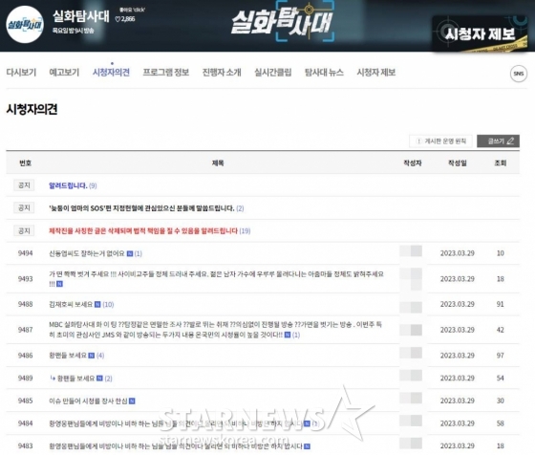
Task: Open post 9487 MBC 실화탐사대 화이팅
Action: pos(215,330)
